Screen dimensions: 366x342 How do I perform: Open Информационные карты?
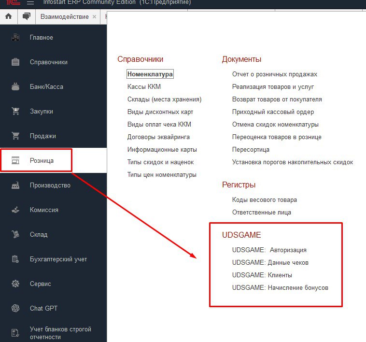(162, 149)
